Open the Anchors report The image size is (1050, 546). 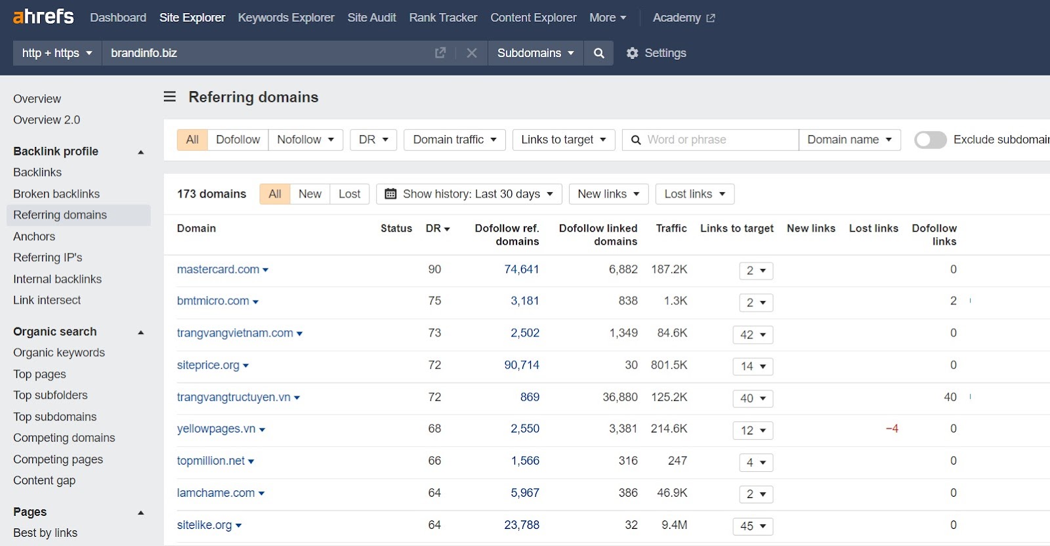click(x=34, y=237)
